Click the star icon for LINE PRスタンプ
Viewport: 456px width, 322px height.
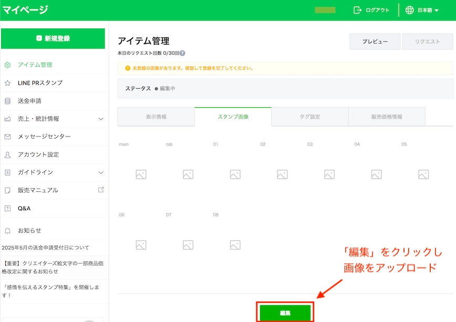click(7, 83)
